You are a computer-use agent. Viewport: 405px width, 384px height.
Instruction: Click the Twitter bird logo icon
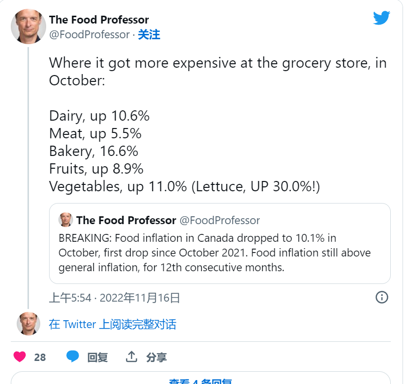(381, 18)
